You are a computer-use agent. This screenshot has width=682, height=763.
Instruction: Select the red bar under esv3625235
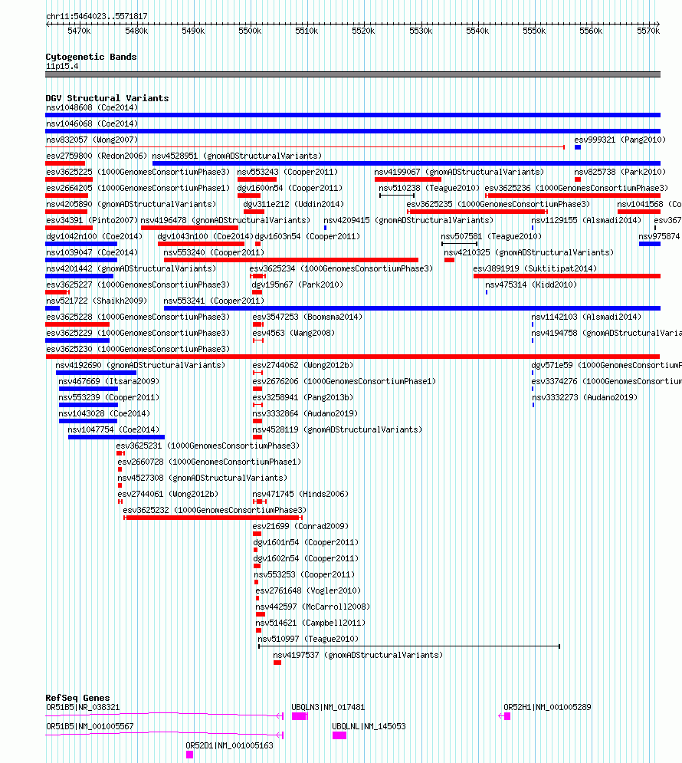[x=477, y=212]
